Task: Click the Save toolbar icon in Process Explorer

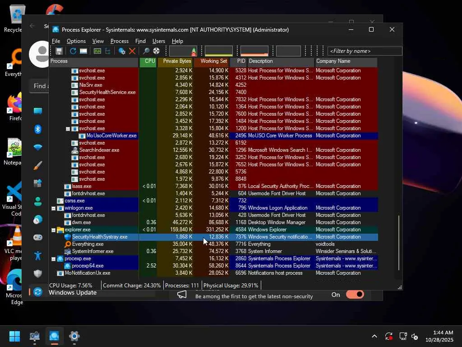Action: coord(59,51)
